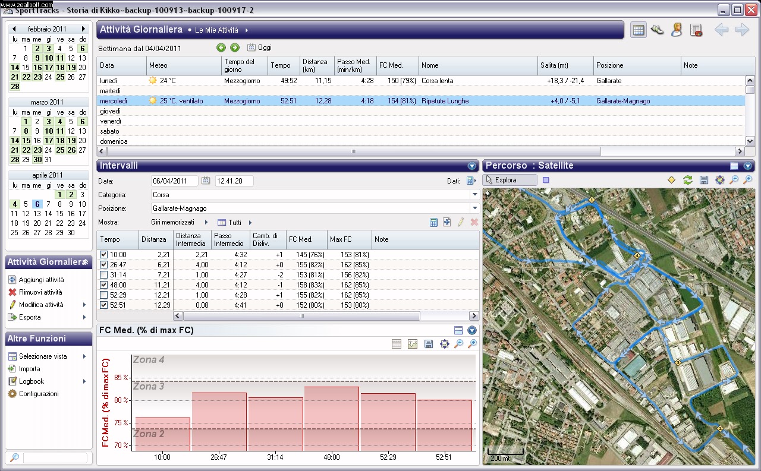761x471 pixels.
Task: Save the map image with floppy icon
Action: pyautogui.click(x=704, y=180)
